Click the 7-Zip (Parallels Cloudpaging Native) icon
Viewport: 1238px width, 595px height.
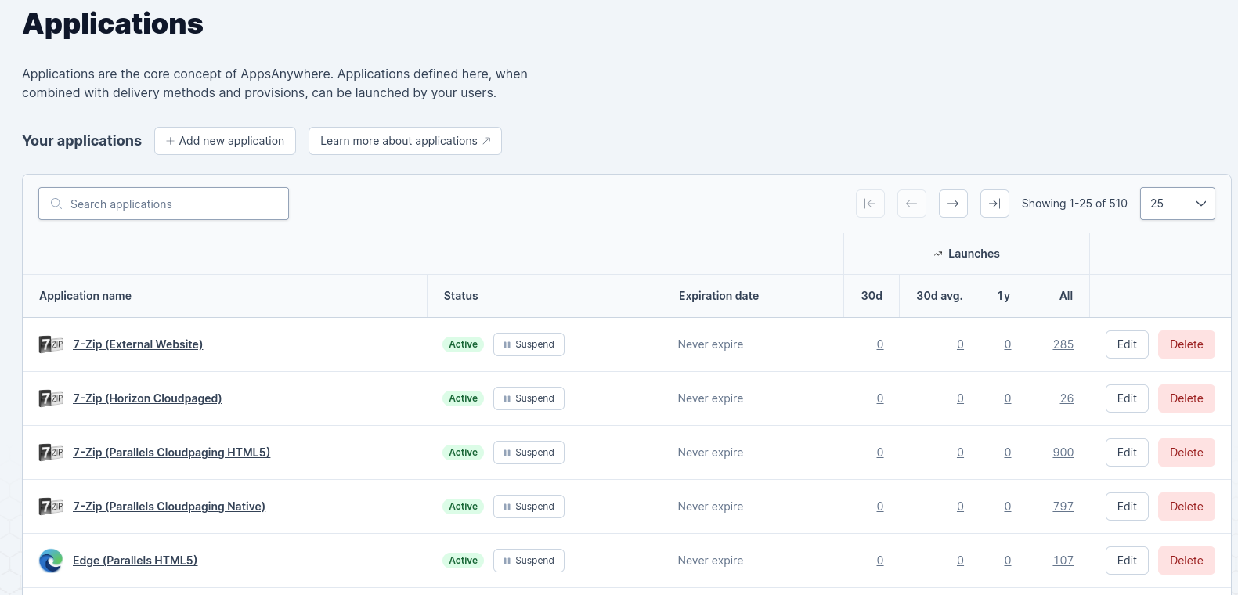[51, 507]
